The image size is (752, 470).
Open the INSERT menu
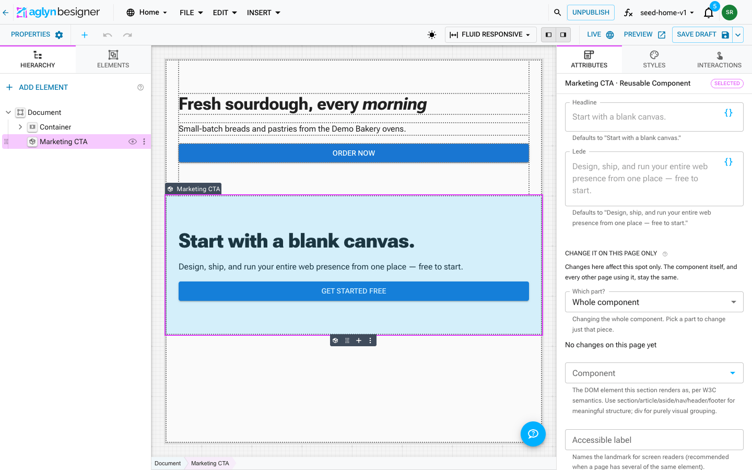pyautogui.click(x=264, y=13)
